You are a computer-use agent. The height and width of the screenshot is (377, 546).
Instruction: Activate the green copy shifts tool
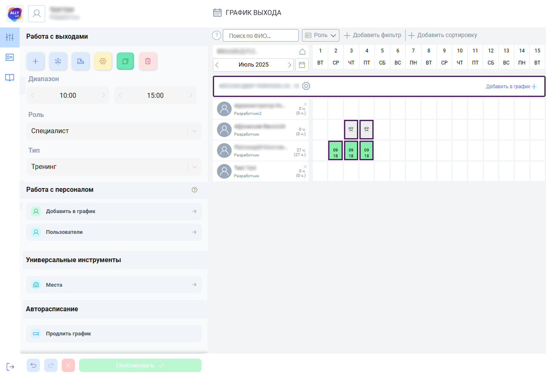(125, 61)
